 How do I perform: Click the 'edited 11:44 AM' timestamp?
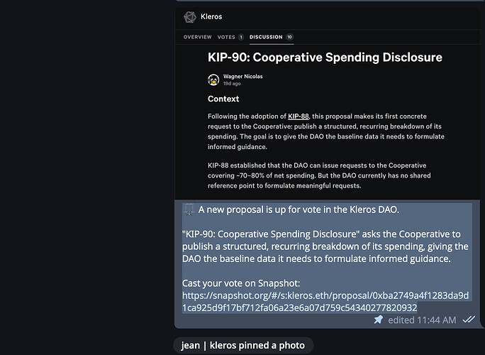click(x=422, y=320)
